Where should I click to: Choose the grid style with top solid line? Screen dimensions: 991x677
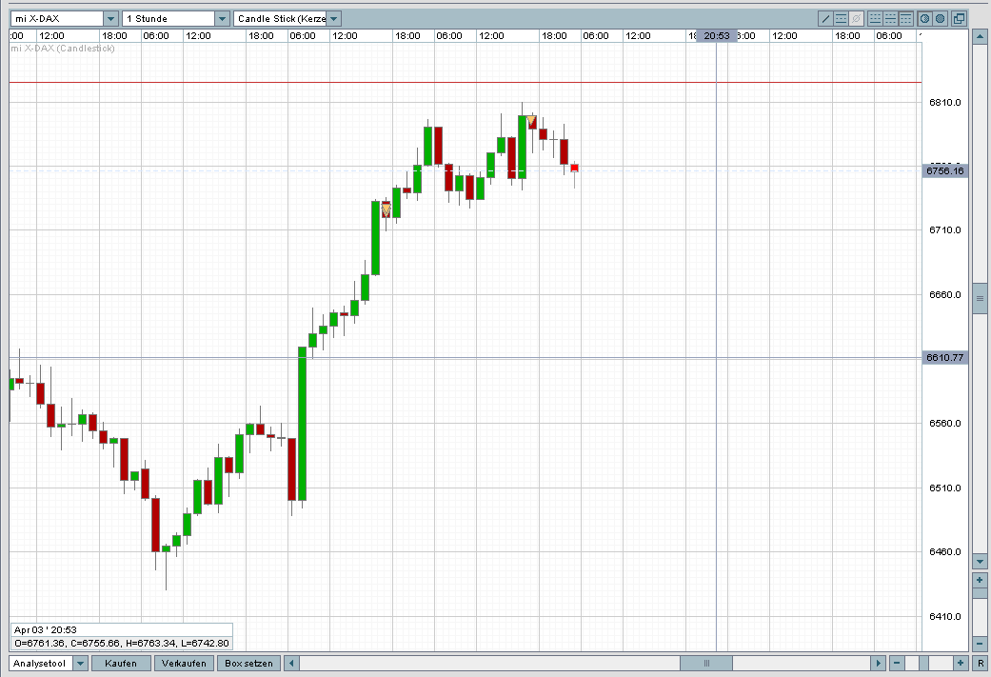tap(905, 19)
